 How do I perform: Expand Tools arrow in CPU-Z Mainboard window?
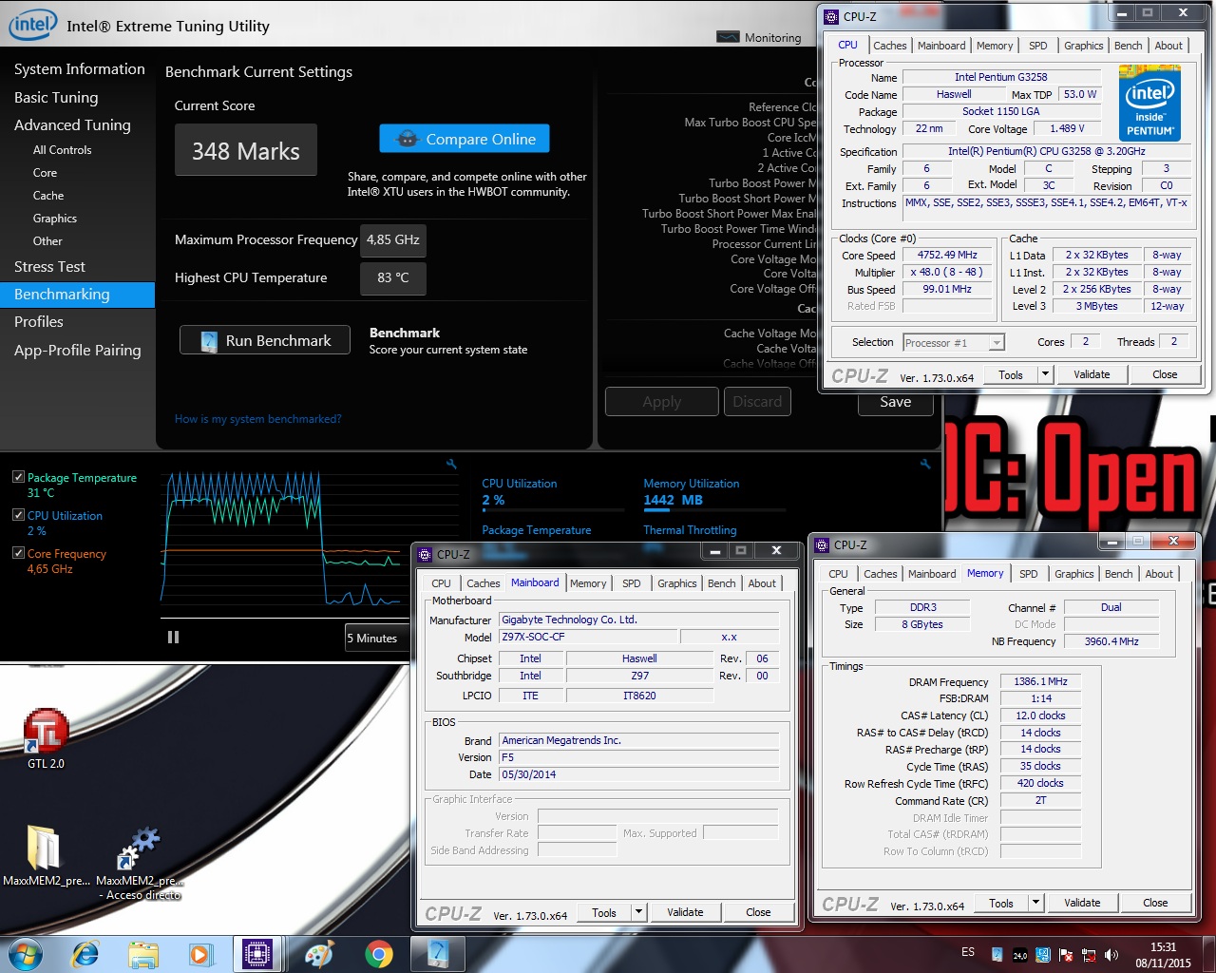pyautogui.click(x=638, y=912)
